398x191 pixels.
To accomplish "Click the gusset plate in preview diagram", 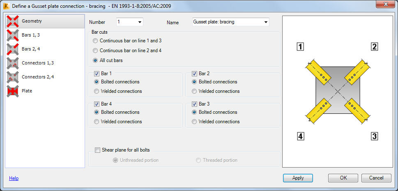I will pyautogui.click(x=338, y=90).
